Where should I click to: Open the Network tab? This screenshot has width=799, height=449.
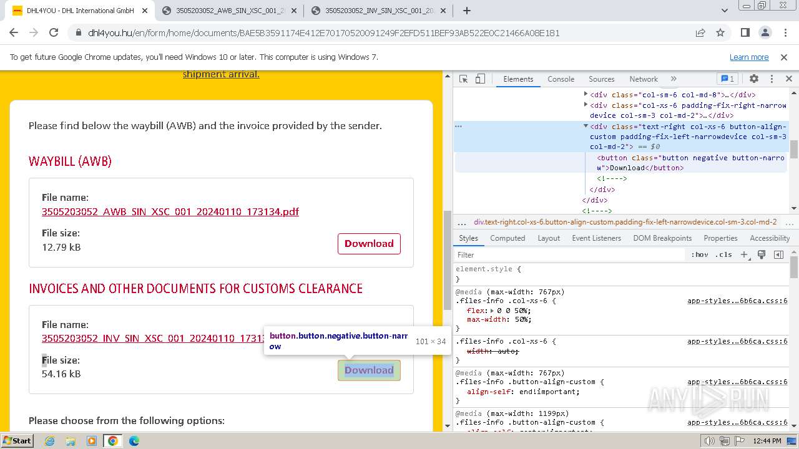pyautogui.click(x=644, y=79)
